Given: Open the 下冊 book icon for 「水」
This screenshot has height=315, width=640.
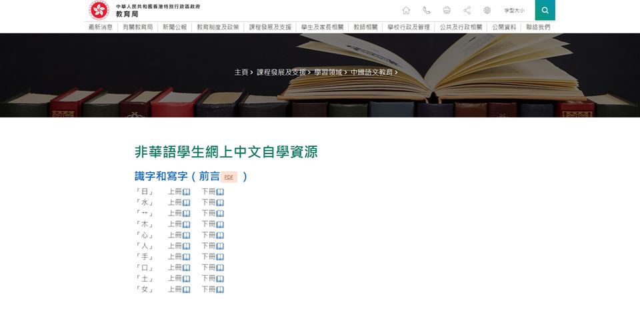Looking at the screenshot, I should click(220, 203).
